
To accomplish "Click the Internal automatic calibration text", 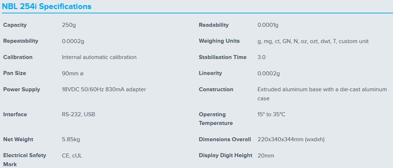I will (x=99, y=57).
